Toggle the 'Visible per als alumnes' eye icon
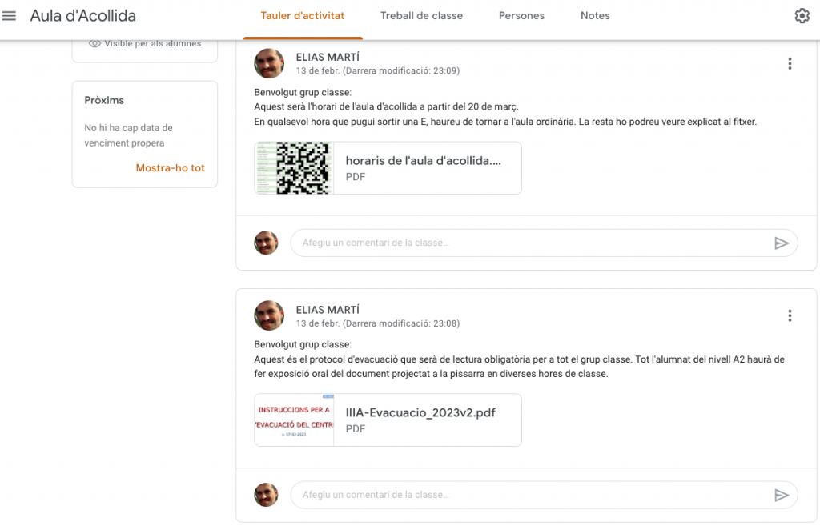This screenshot has height=530, width=820. [94, 44]
